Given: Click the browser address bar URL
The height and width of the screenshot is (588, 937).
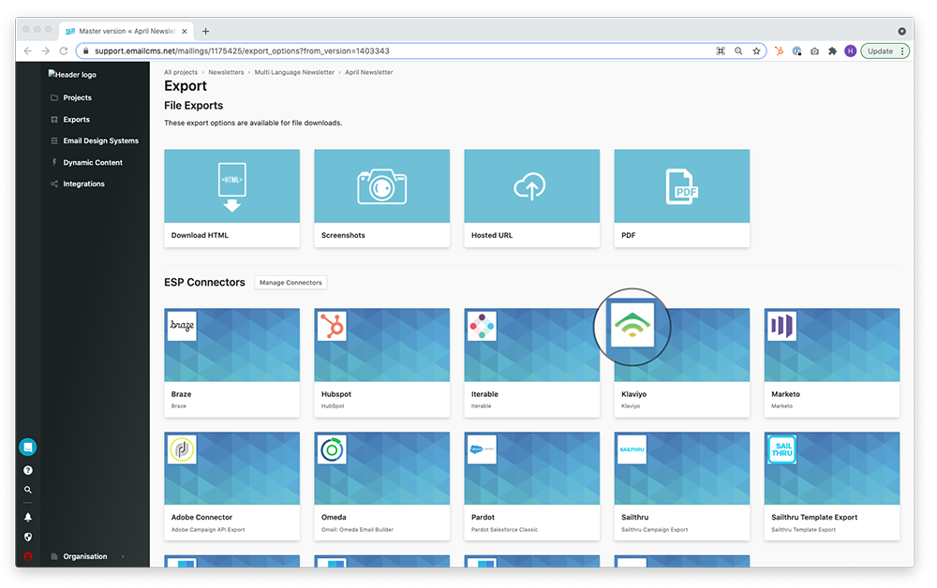Looking at the screenshot, I should coord(242,51).
